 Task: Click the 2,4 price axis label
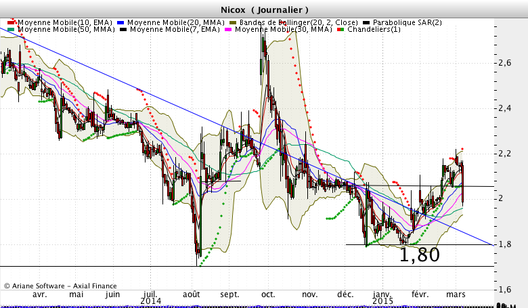(504, 108)
